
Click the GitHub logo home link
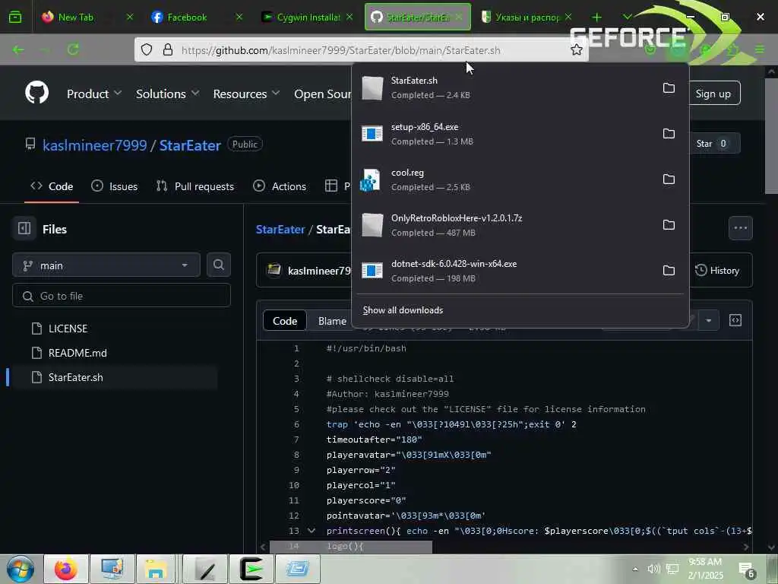click(36, 93)
